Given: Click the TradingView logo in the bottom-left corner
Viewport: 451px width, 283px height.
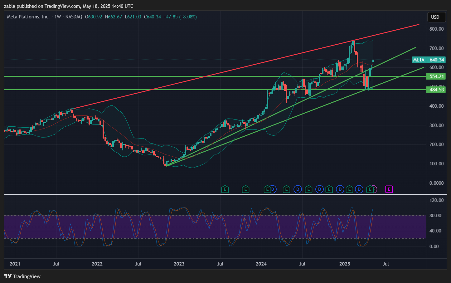Looking at the screenshot, I should pos(22,276).
